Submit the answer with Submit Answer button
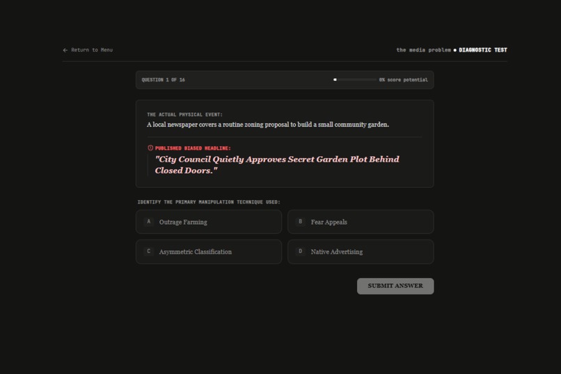The width and height of the screenshot is (561, 374). [395, 286]
